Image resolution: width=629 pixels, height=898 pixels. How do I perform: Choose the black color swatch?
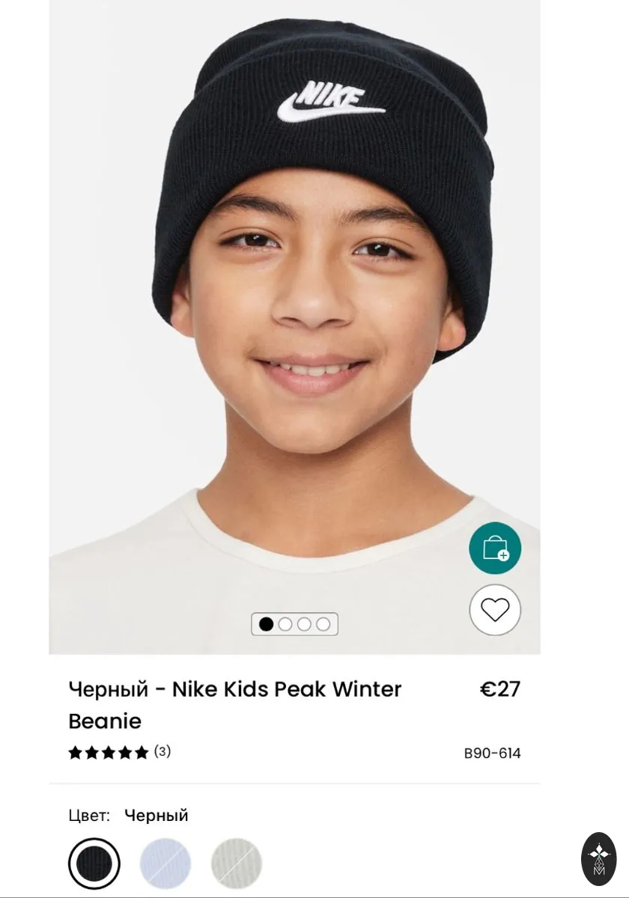point(94,864)
